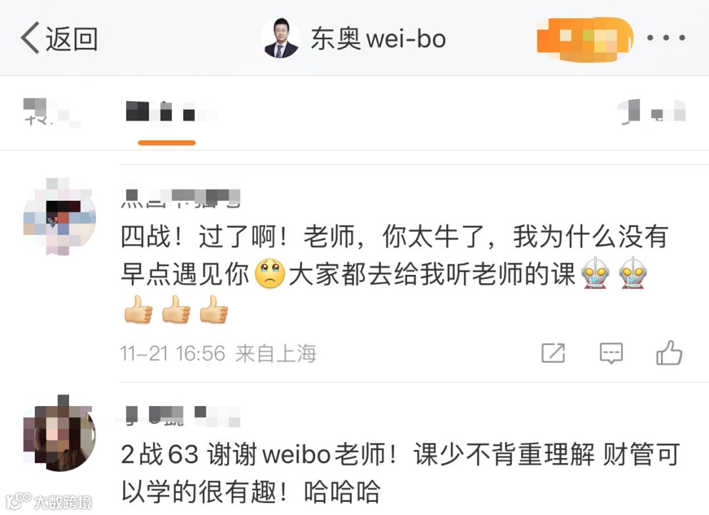The width and height of the screenshot is (709, 515).
Task: Open the three-dot more options menu
Action: [x=666, y=38]
